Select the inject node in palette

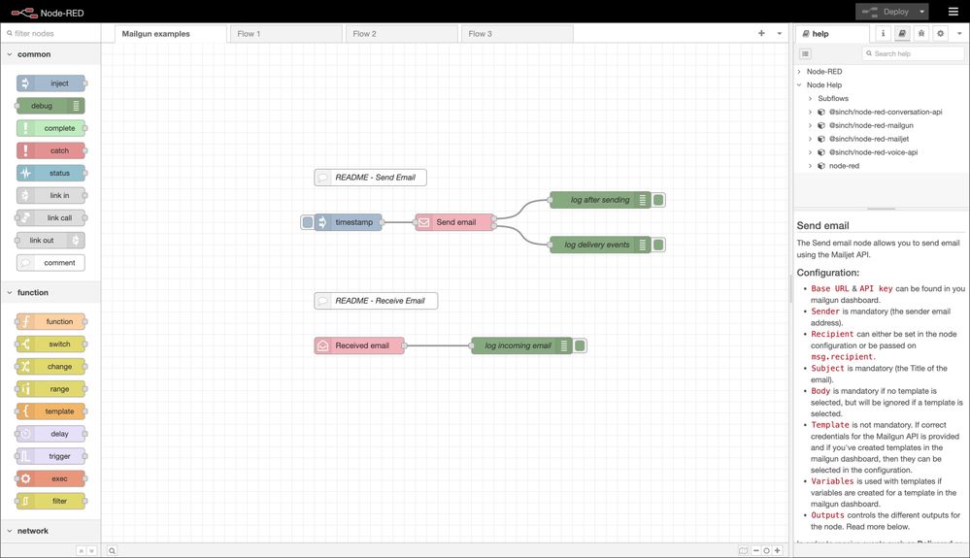tap(51, 83)
